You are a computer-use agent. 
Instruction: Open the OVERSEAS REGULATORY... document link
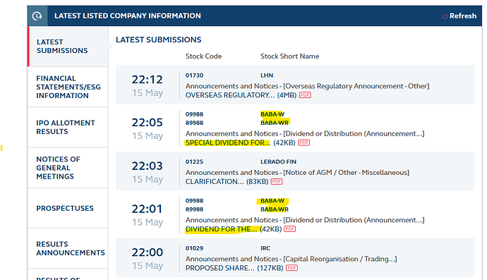pyautogui.click(x=230, y=95)
